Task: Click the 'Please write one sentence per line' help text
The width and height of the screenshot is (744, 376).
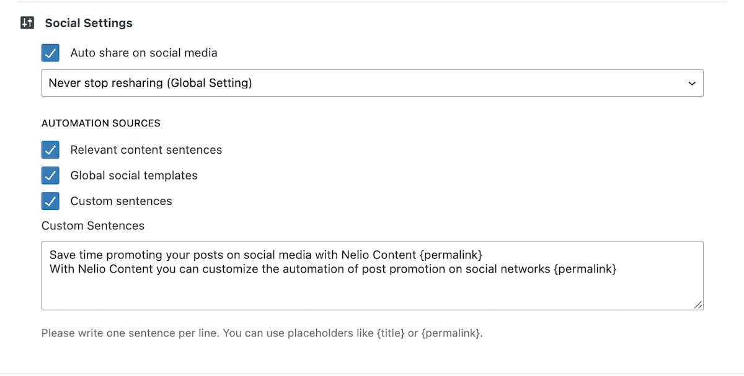Action: click(262, 333)
